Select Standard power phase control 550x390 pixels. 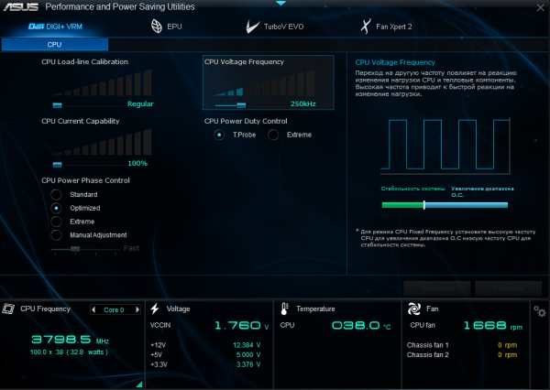click(56, 194)
